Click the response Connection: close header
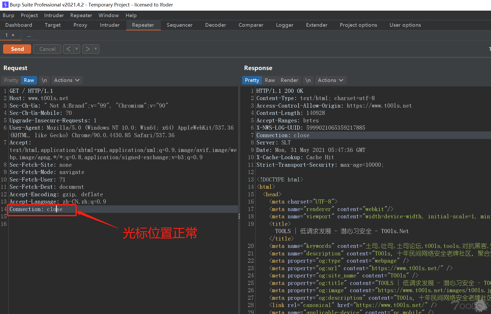The height and width of the screenshot is (314, 491). click(x=283, y=135)
